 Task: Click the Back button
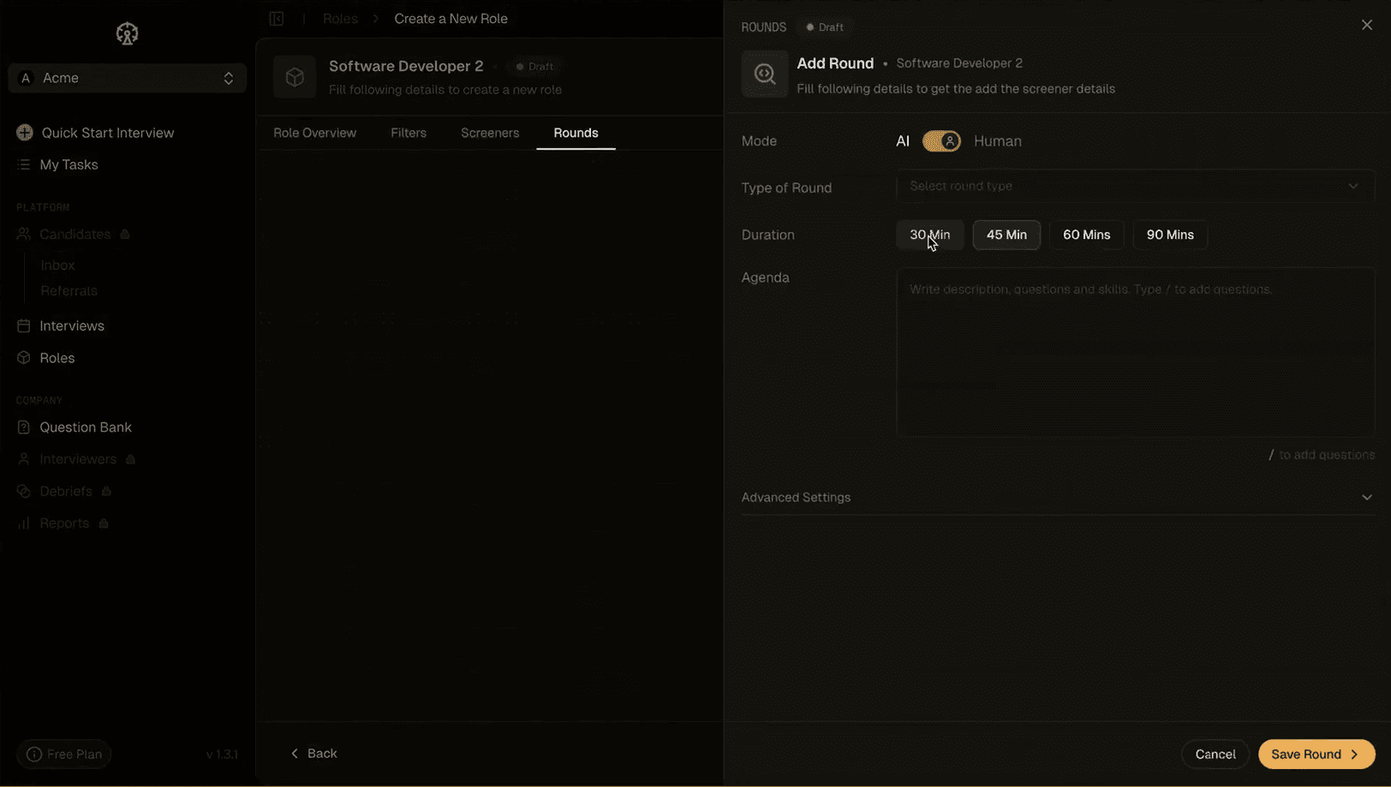(313, 754)
